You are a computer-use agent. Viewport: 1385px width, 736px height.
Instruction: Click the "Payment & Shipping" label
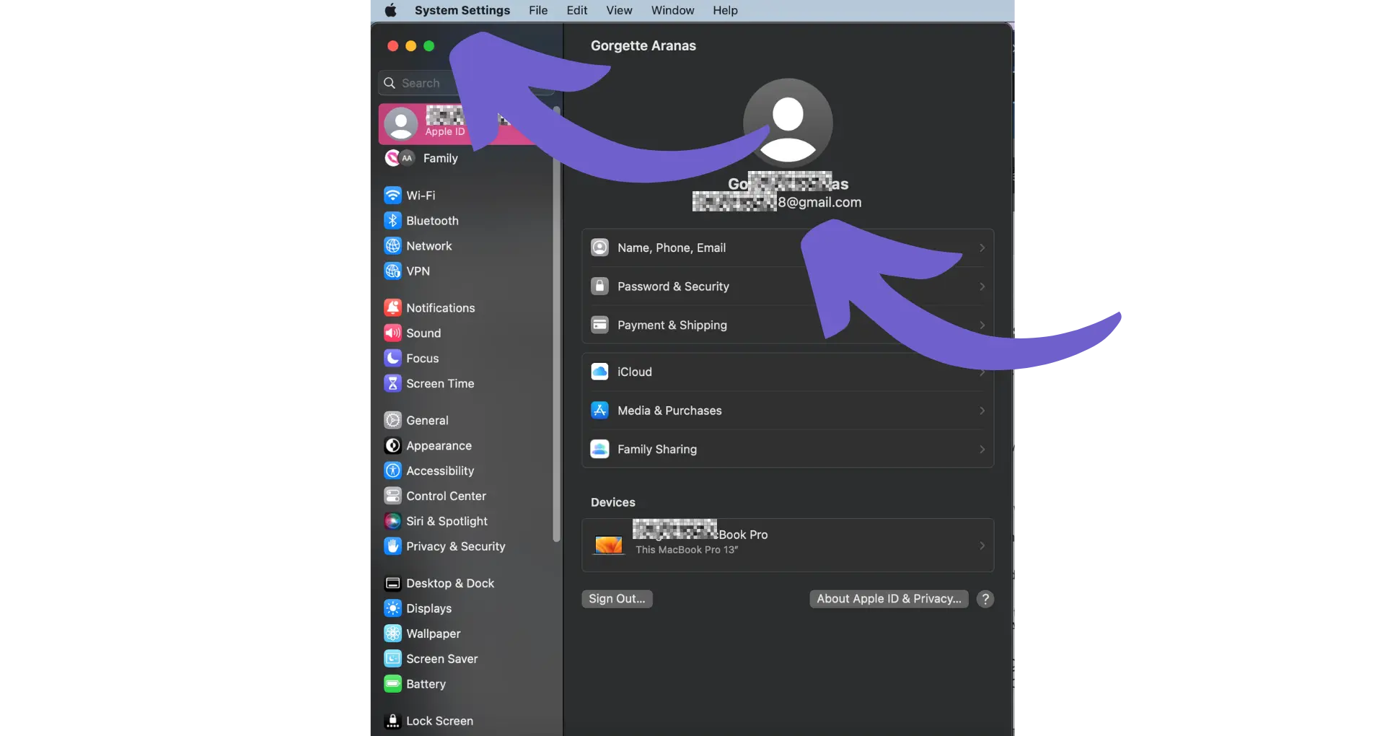pos(672,325)
